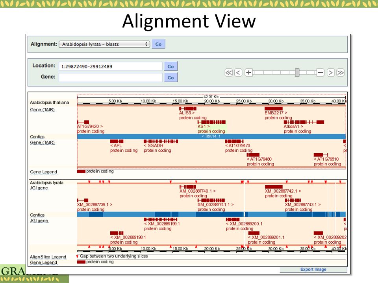The width and height of the screenshot is (378, 283).
Task: Select the ALIS5 gene glyph
Action: point(188,108)
